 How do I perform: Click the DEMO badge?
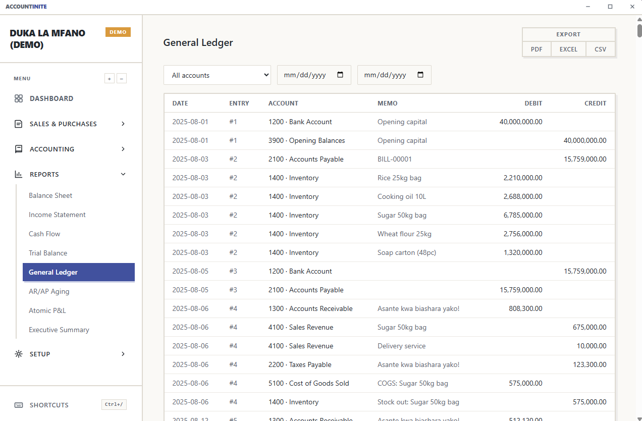pos(118,32)
